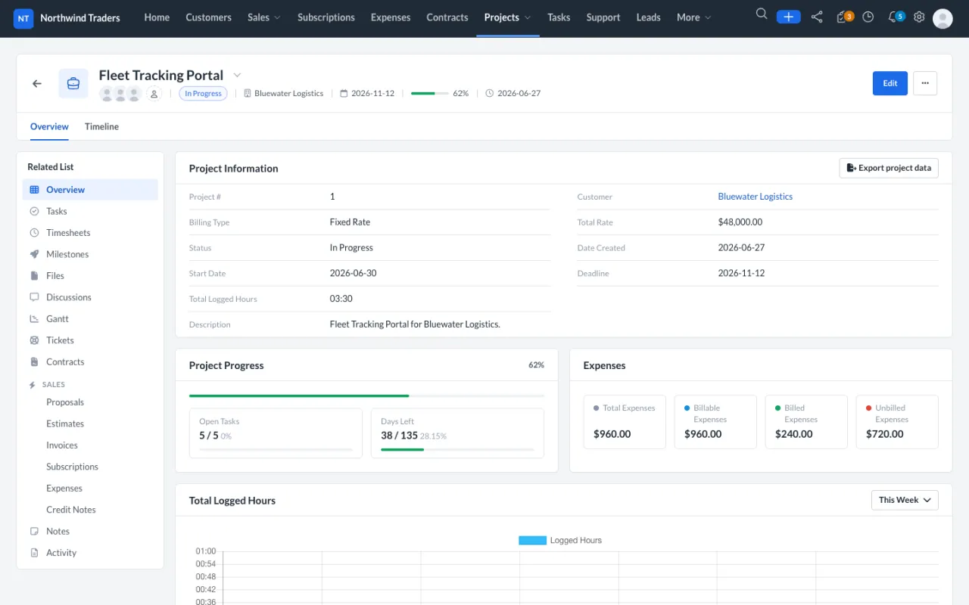
Task: Open the settings gear icon
Action: [919, 17]
